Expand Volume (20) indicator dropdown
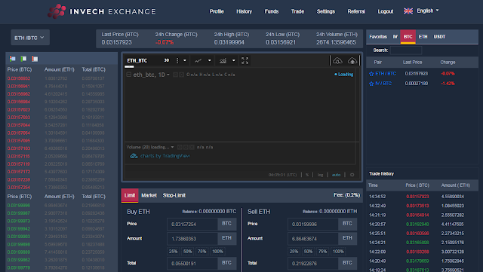 click(172, 147)
